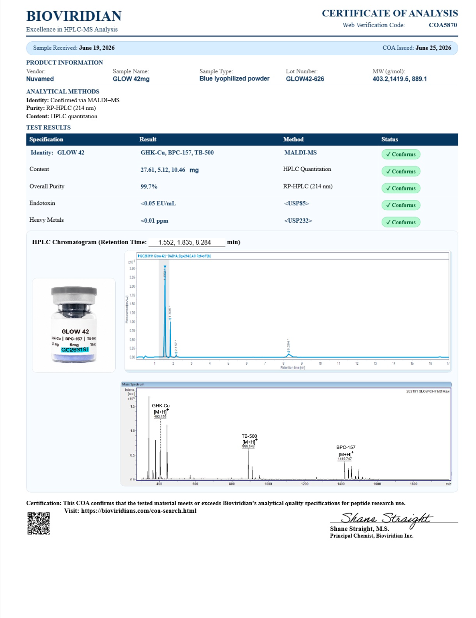Click the Sample Received date June 19, 2026
The width and height of the screenshot is (476, 618).
[x=97, y=48]
